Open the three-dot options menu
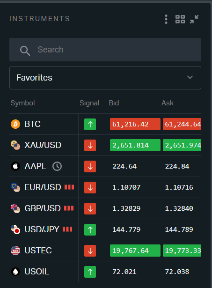 coord(166,19)
